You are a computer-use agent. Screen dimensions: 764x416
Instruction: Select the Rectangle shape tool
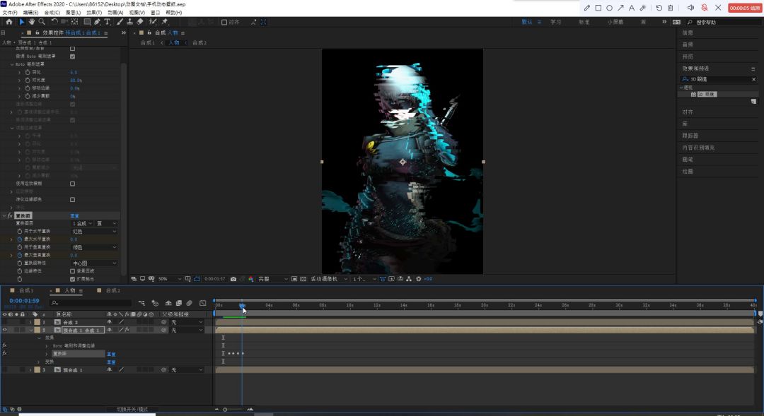[87, 22]
